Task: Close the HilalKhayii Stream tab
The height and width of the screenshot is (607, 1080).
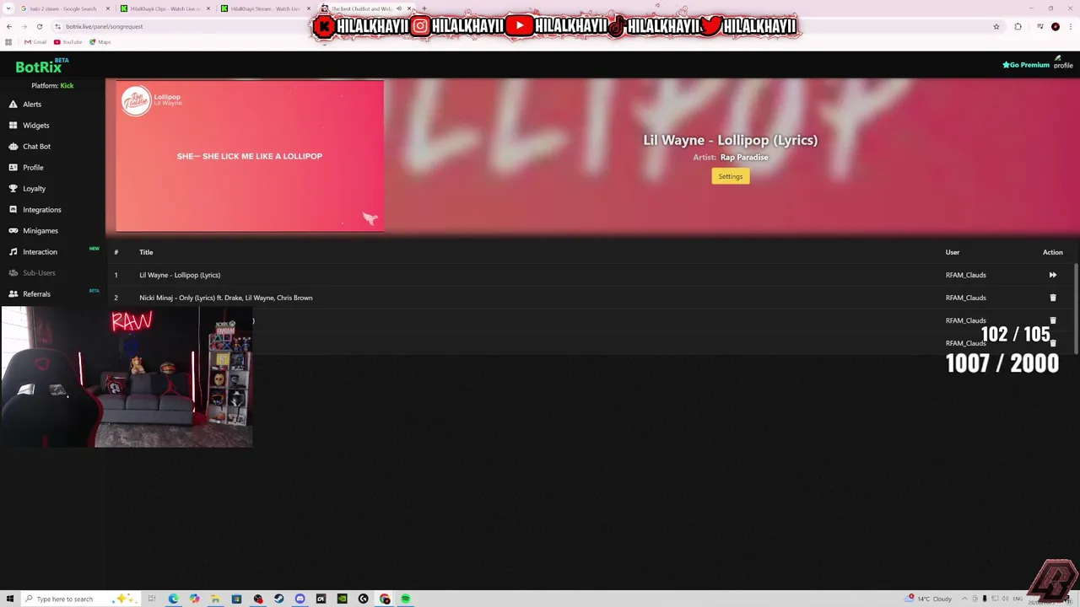Action: pos(309,8)
